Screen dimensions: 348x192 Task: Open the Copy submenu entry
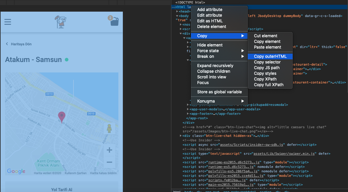pos(219,36)
